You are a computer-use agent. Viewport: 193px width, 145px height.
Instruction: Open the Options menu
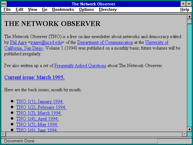[x=87, y=9]
